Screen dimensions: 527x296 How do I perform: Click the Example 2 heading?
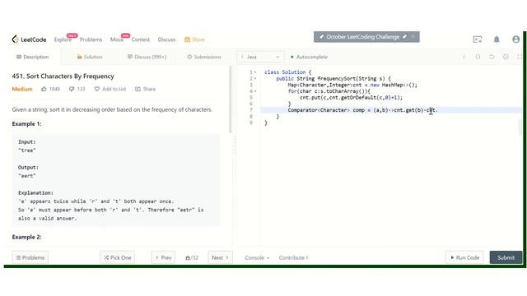click(27, 237)
